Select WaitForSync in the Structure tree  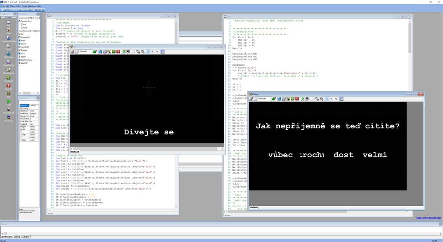26,60
